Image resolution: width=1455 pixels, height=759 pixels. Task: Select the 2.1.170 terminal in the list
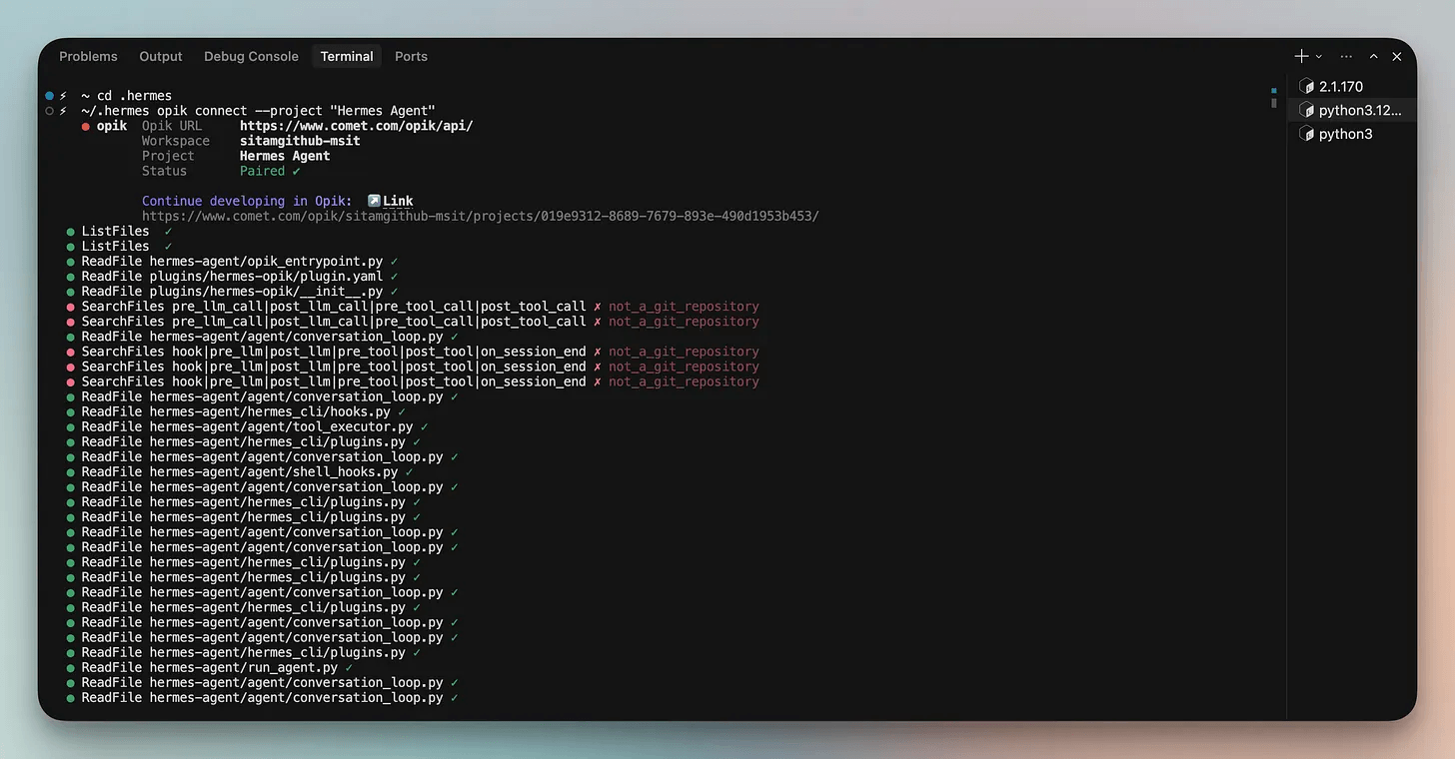pyautogui.click(x=1353, y=86)
